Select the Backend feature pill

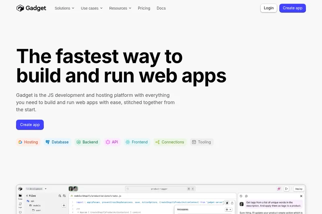[x=87, y=142]
